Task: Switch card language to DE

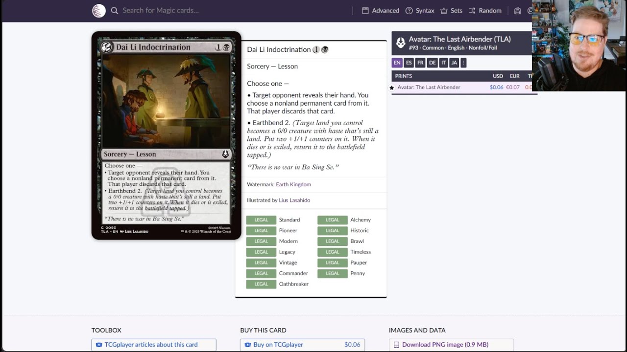Action: tap(432, 63)
